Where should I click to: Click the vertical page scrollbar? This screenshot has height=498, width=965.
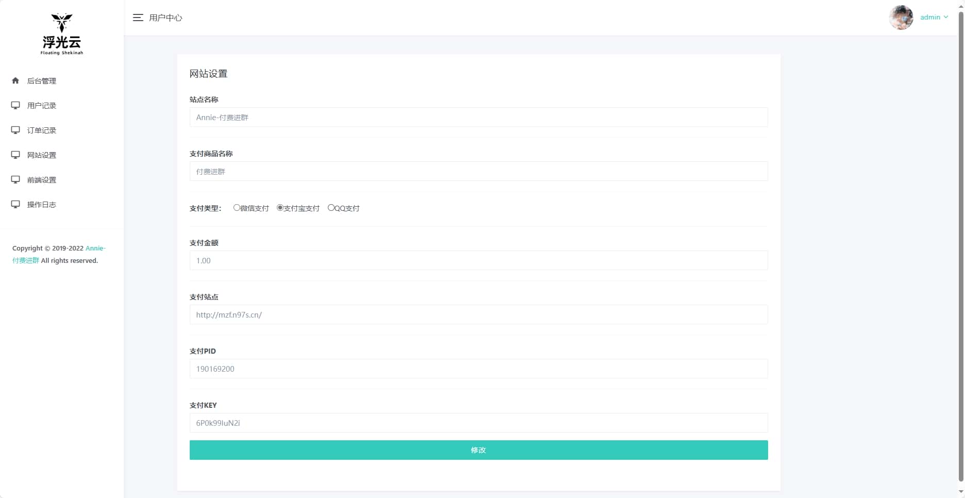(x=960, y=247)
